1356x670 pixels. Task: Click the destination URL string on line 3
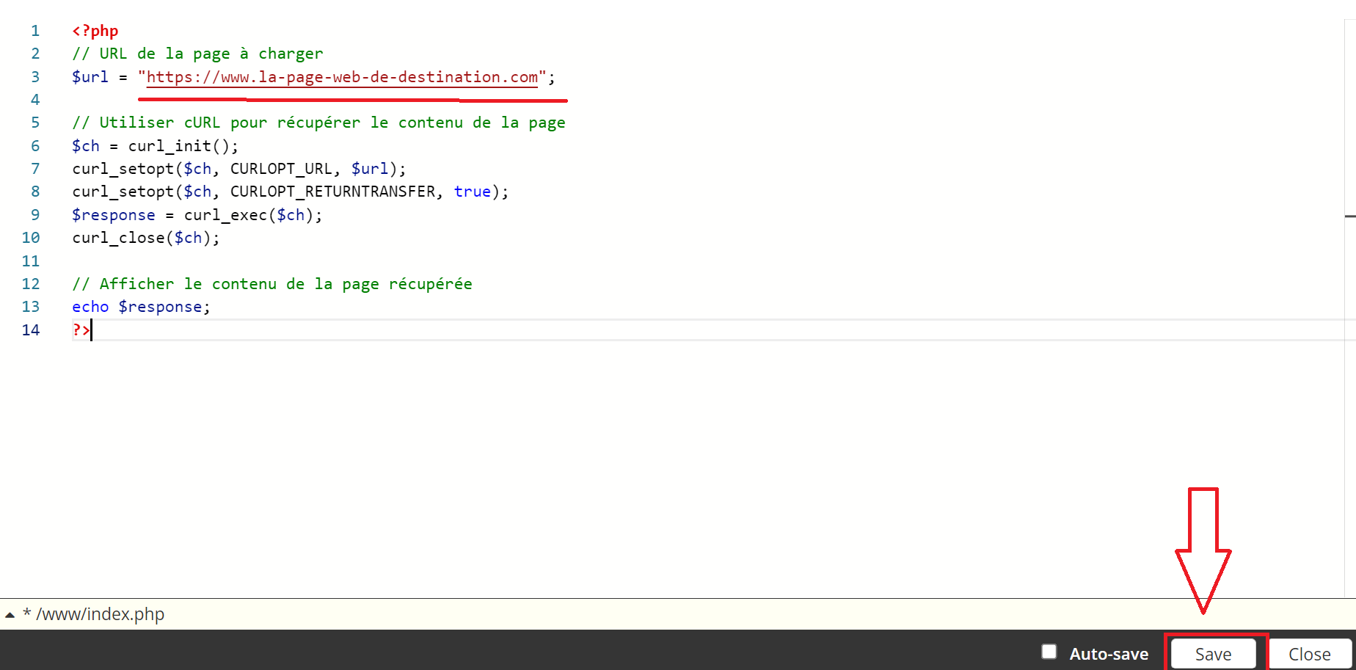coord(342,77)
